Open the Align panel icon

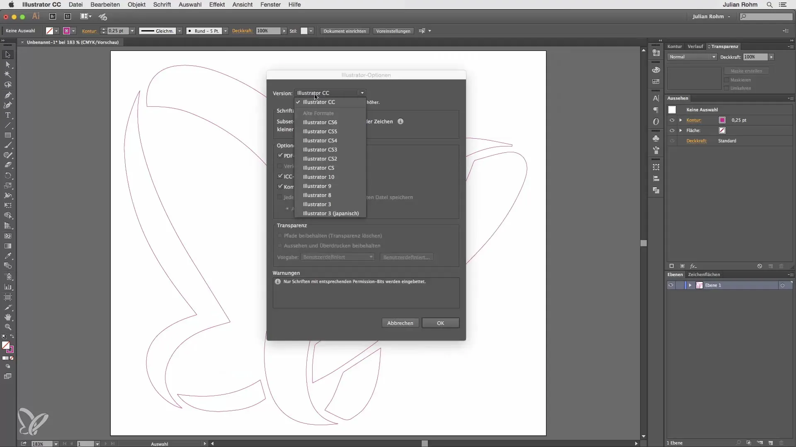point(656,179)
